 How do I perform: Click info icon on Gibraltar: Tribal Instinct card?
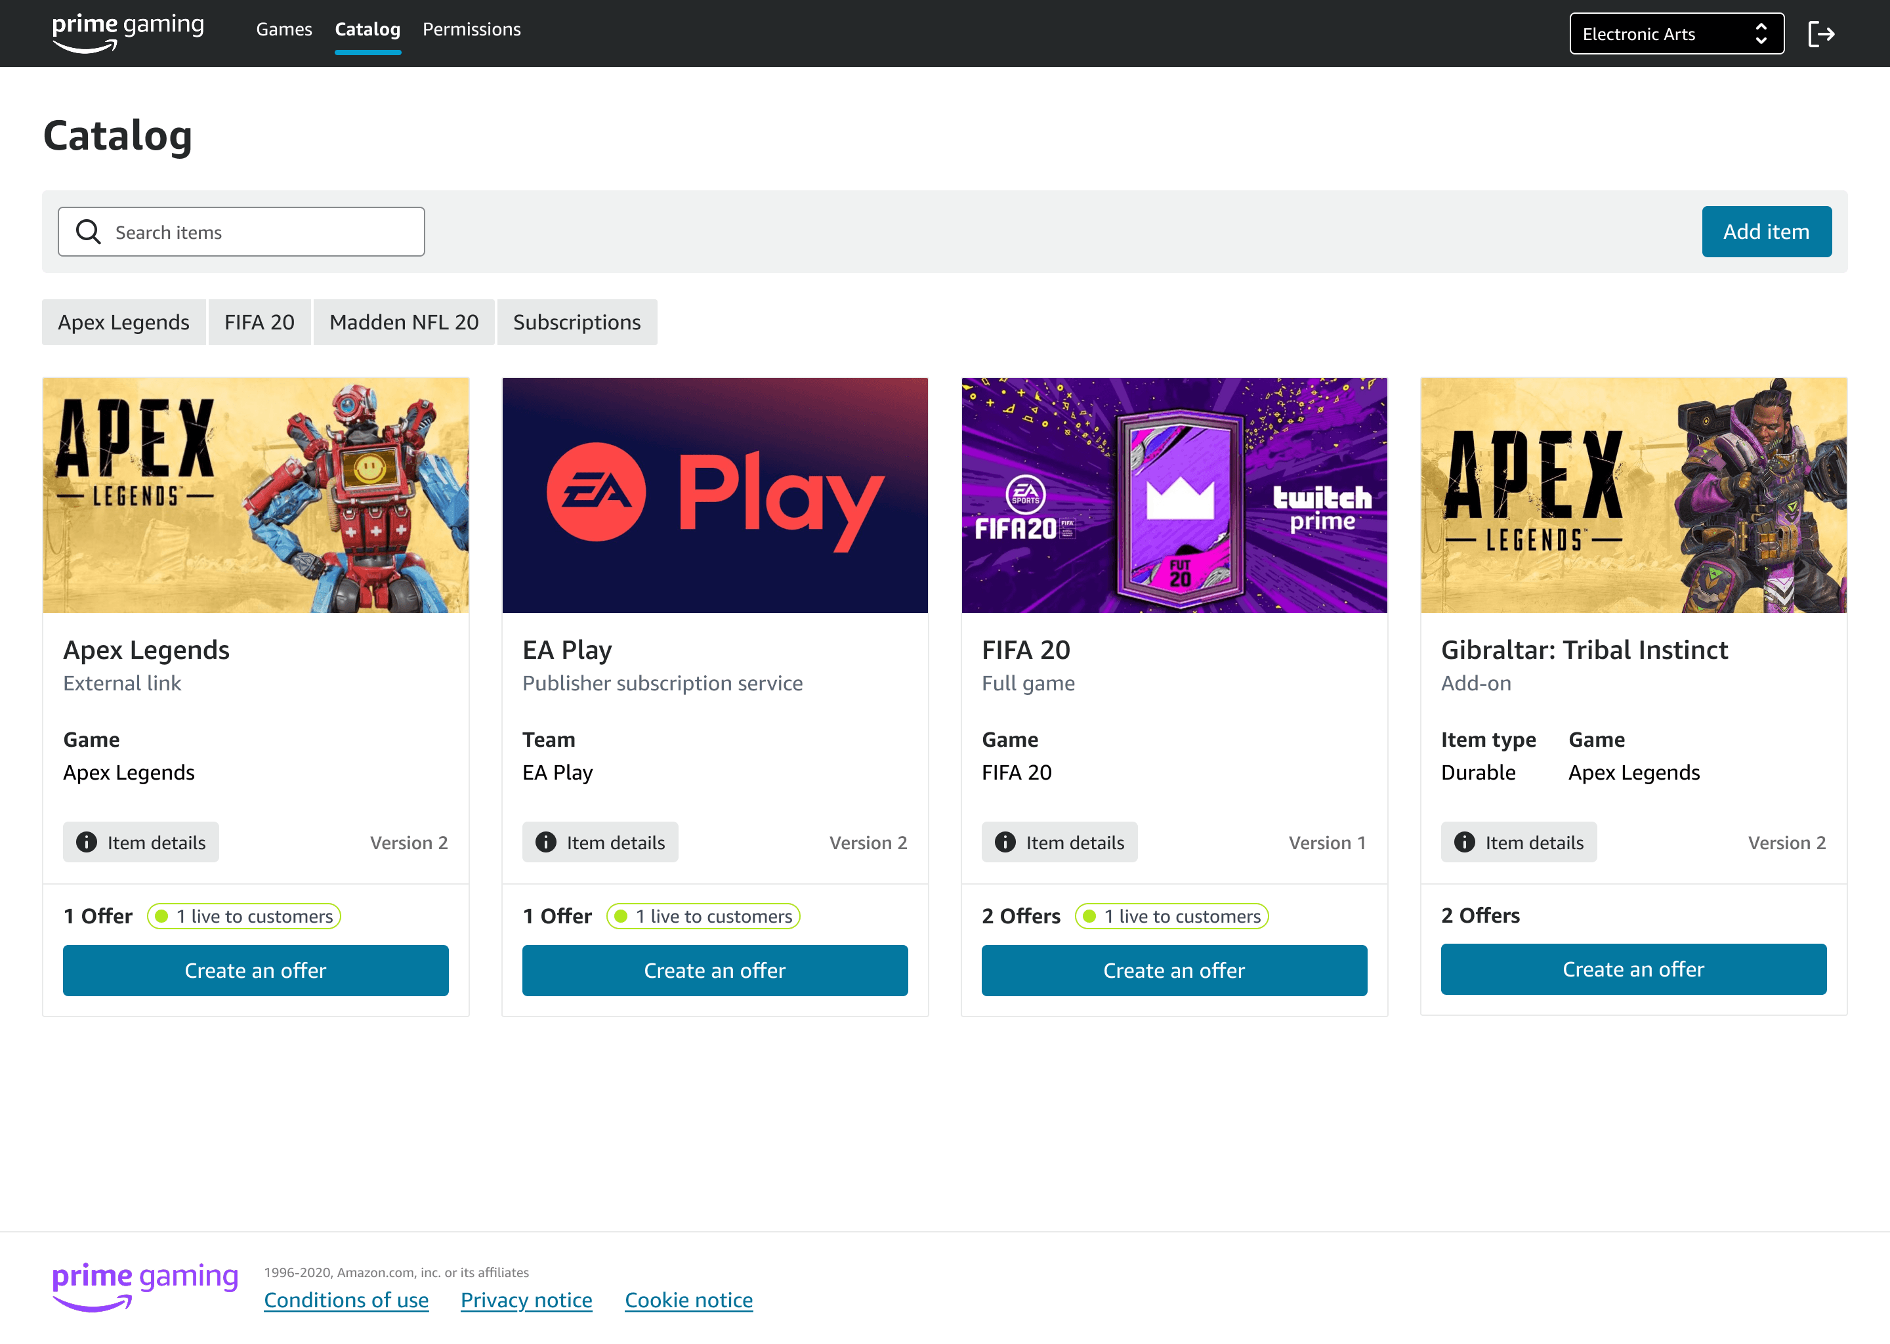click(x=1464, y=842)
